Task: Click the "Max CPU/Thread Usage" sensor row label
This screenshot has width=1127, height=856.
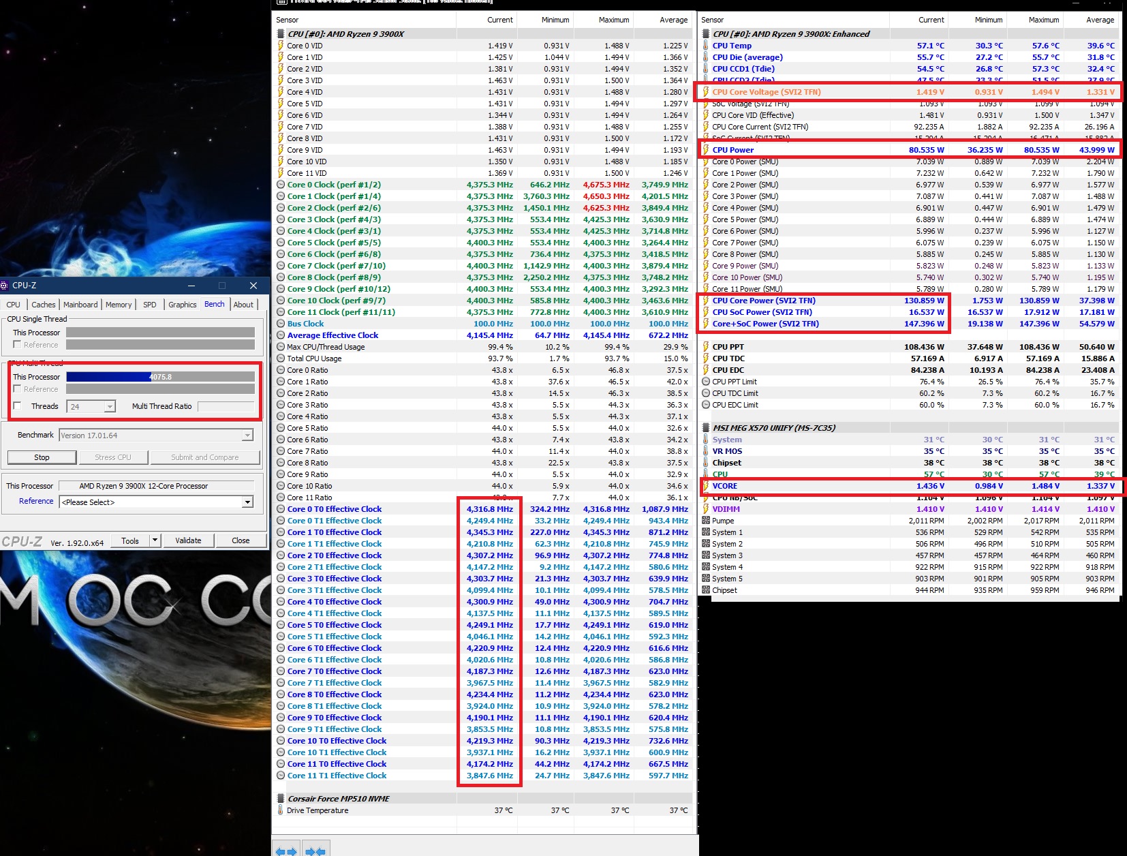Action: point(326,347)
